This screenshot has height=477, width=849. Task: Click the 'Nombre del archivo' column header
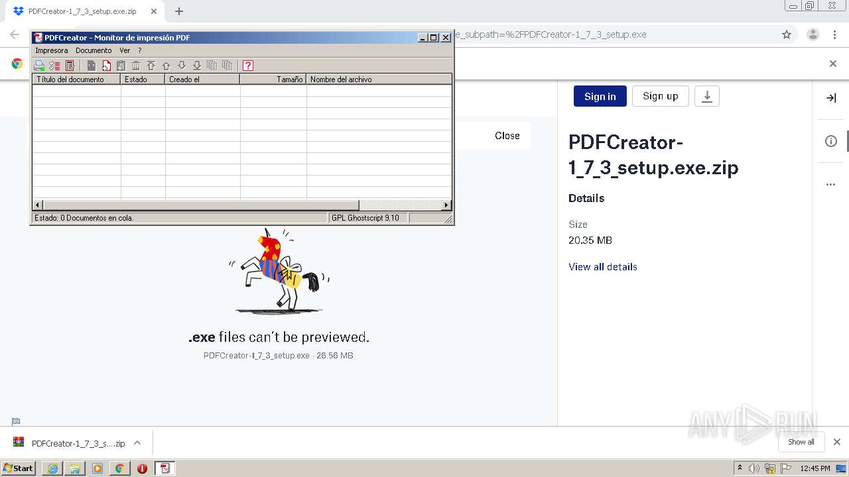[379, 79]
